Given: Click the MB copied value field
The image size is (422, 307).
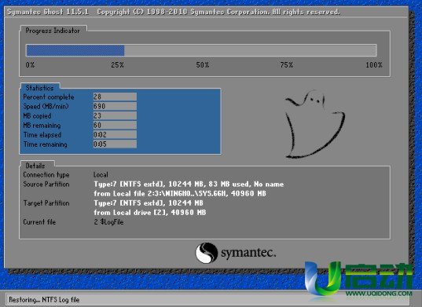Looking at the screenshot, I should [115, 115].
